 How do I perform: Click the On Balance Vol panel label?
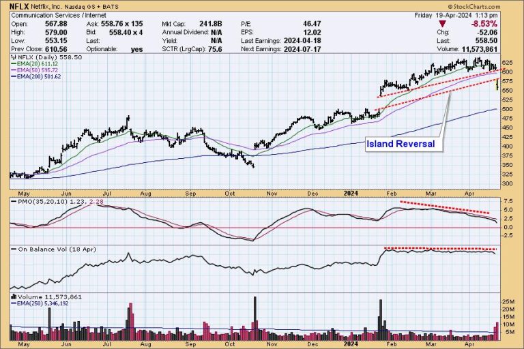tap(46, 249)
